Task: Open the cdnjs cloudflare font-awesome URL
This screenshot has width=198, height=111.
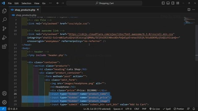Action: [x=121, y=34]
